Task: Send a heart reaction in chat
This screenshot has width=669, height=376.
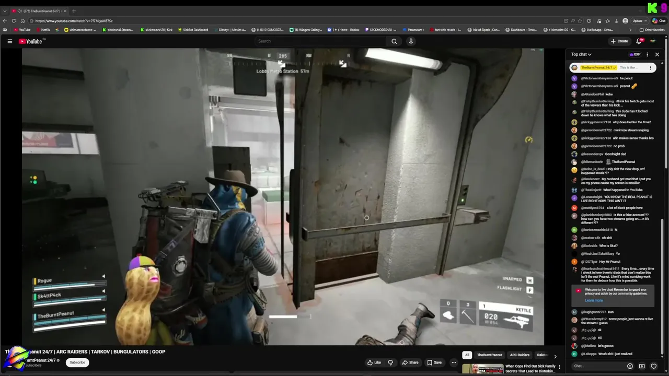Action: pyautogui.click(x=653, y=366)
